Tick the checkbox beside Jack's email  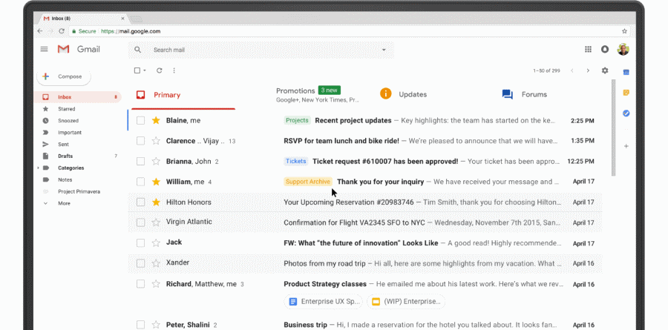click(140, 242)
